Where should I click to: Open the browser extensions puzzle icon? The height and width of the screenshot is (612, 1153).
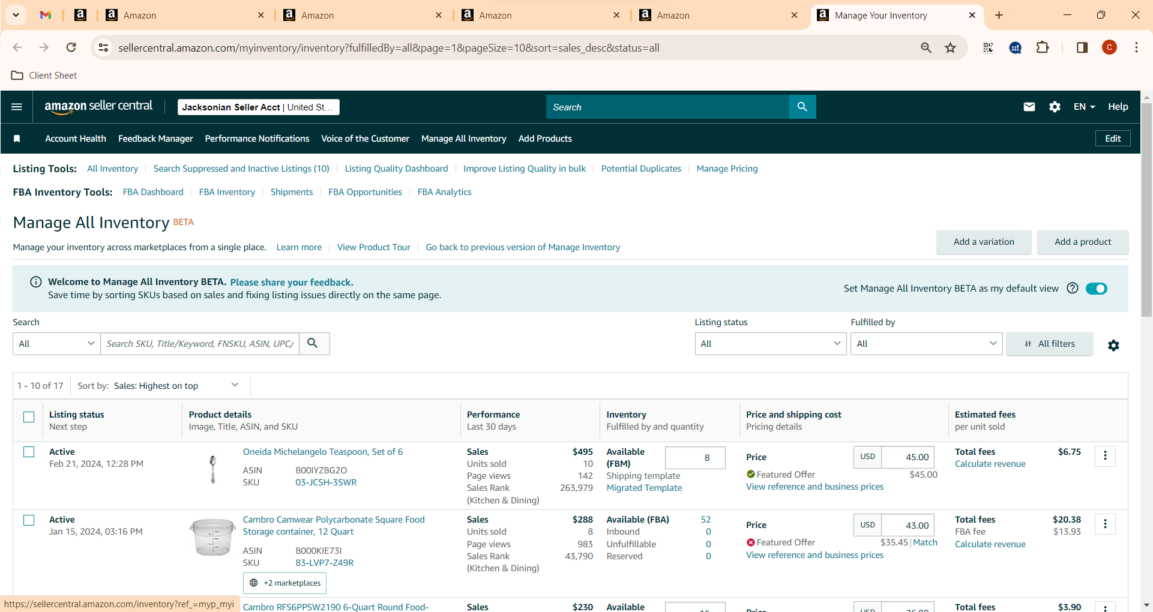coord(1043,47)
